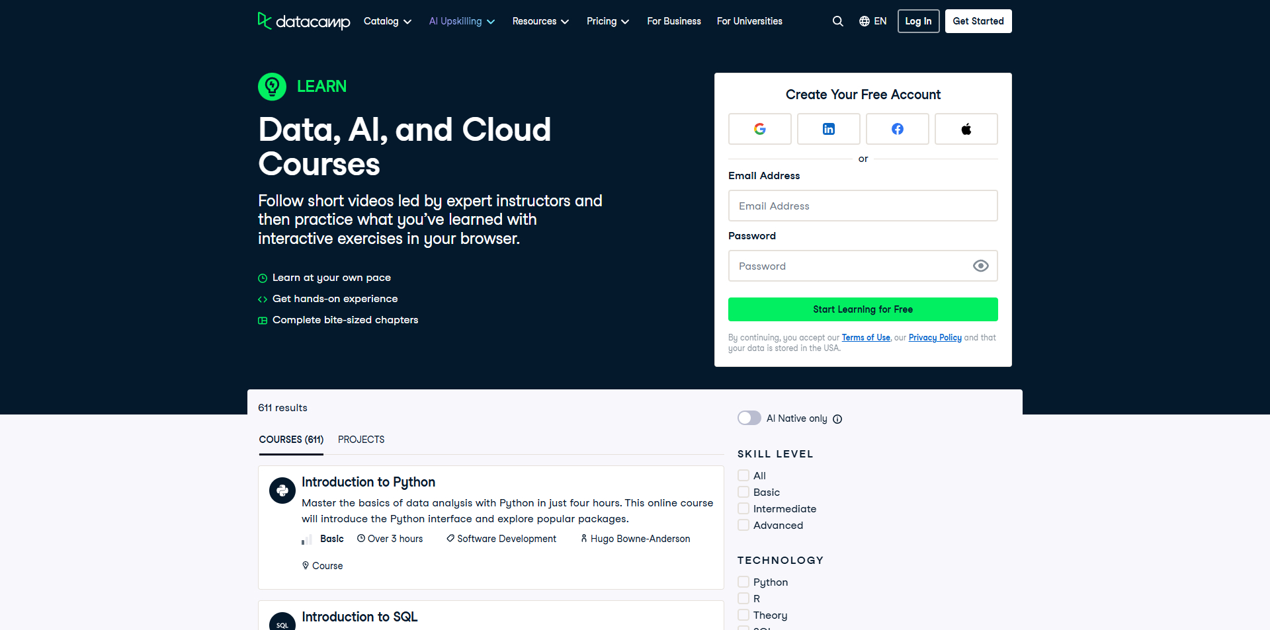Click the DataCamp logo
Image resolution: width=1270 pixels, height=630 pixels.
(304, 21)
